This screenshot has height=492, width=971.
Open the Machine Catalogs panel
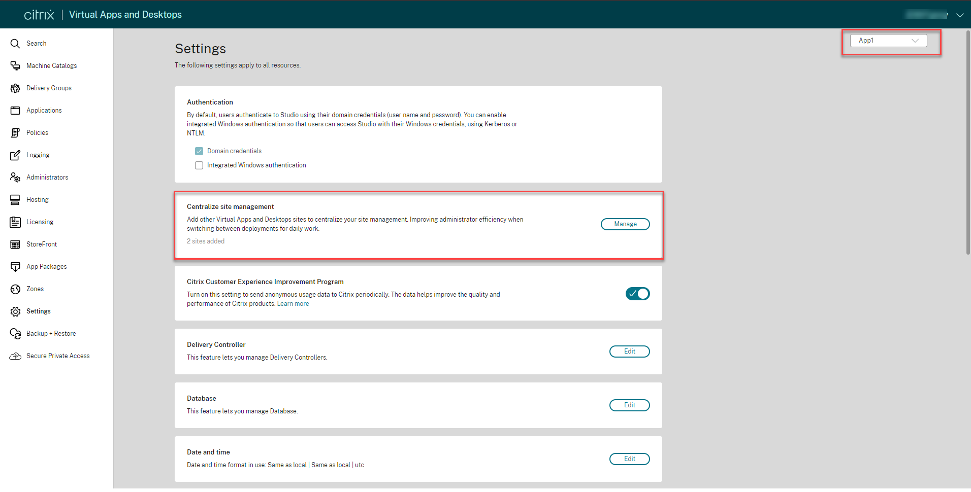point(51,65)
